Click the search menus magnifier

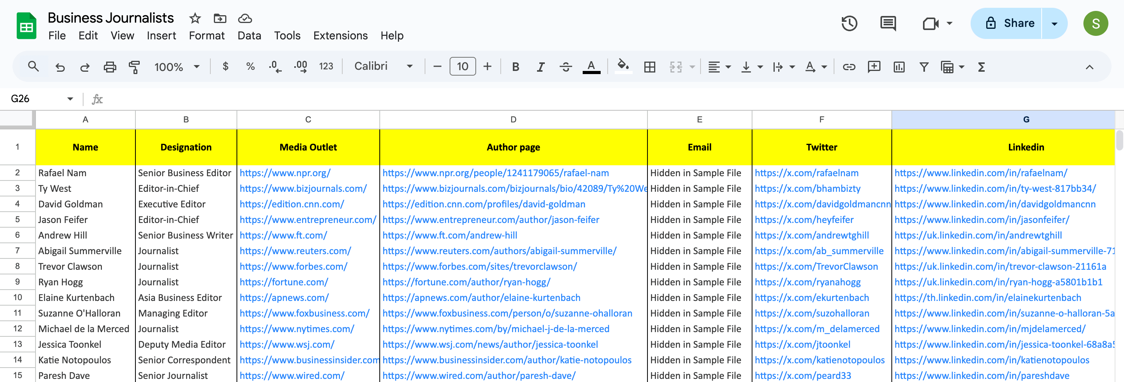click(33, 67)
